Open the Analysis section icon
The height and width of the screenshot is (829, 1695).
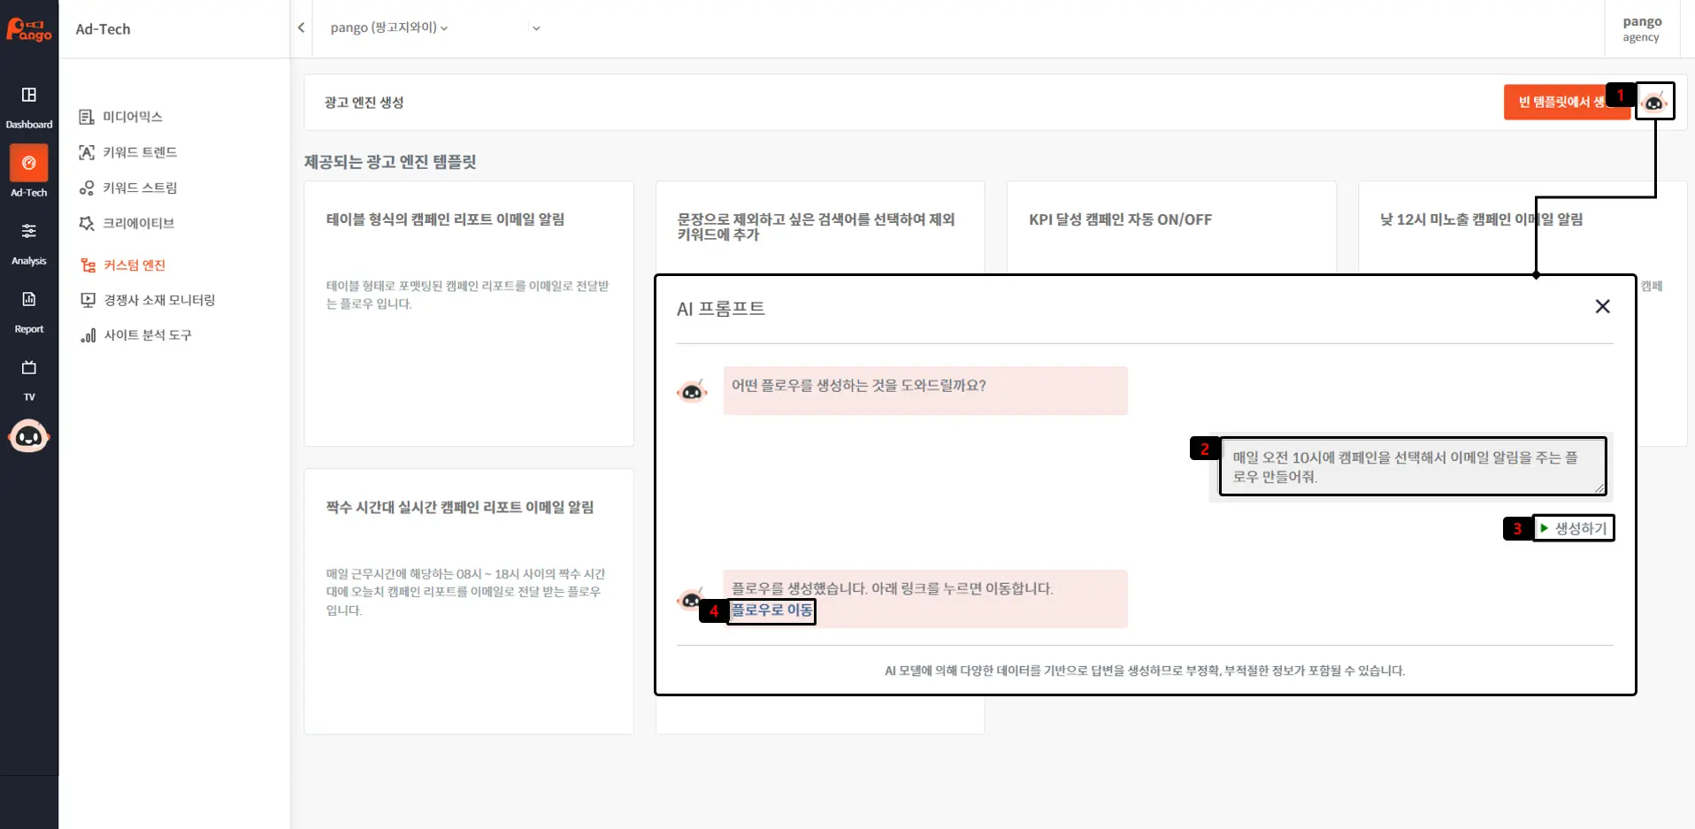tap(29, 232)
